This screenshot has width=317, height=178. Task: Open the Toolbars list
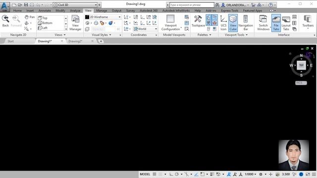tap(308, 22)
